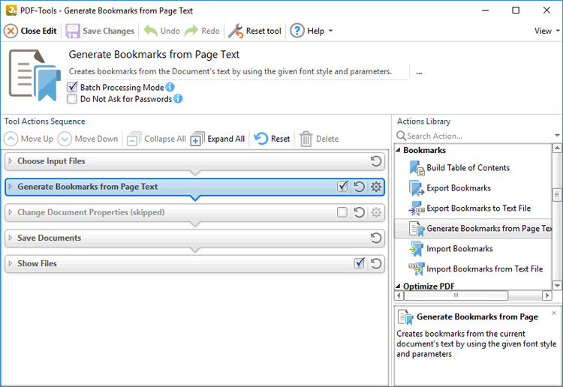The image size is (563, 387).
Task: Click the library horizontal scroll left arrow
Action: [x=399, y=295]
